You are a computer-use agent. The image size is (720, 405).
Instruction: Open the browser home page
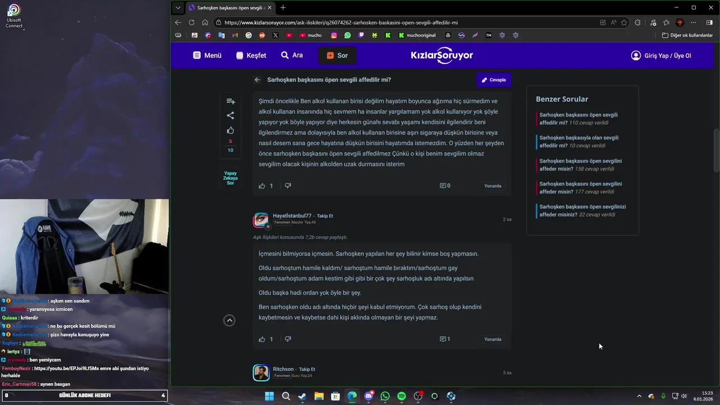coord(205,22)
